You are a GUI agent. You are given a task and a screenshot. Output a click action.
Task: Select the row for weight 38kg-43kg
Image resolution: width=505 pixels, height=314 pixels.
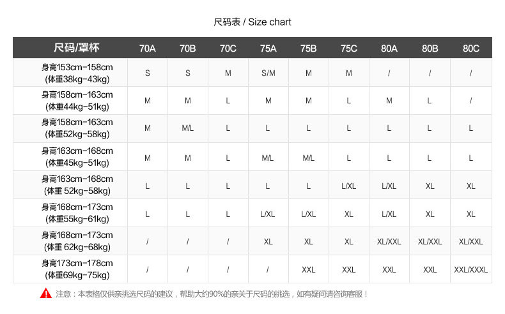(x=77, y=73)
